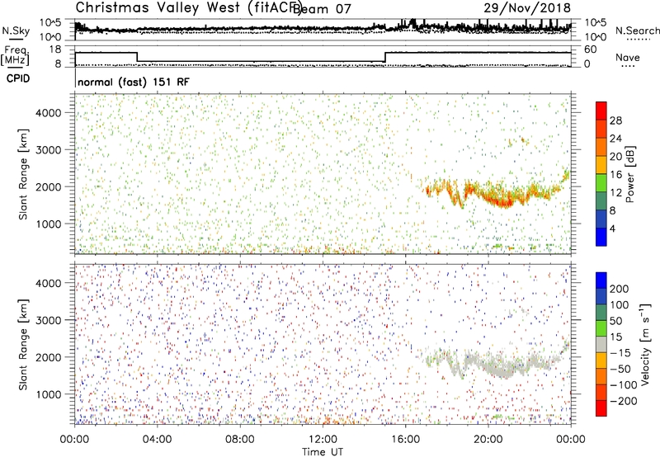The width and height of the screenshot is (660, 457).
Task: Click the 'Beam 07' label
Action: 323,9
